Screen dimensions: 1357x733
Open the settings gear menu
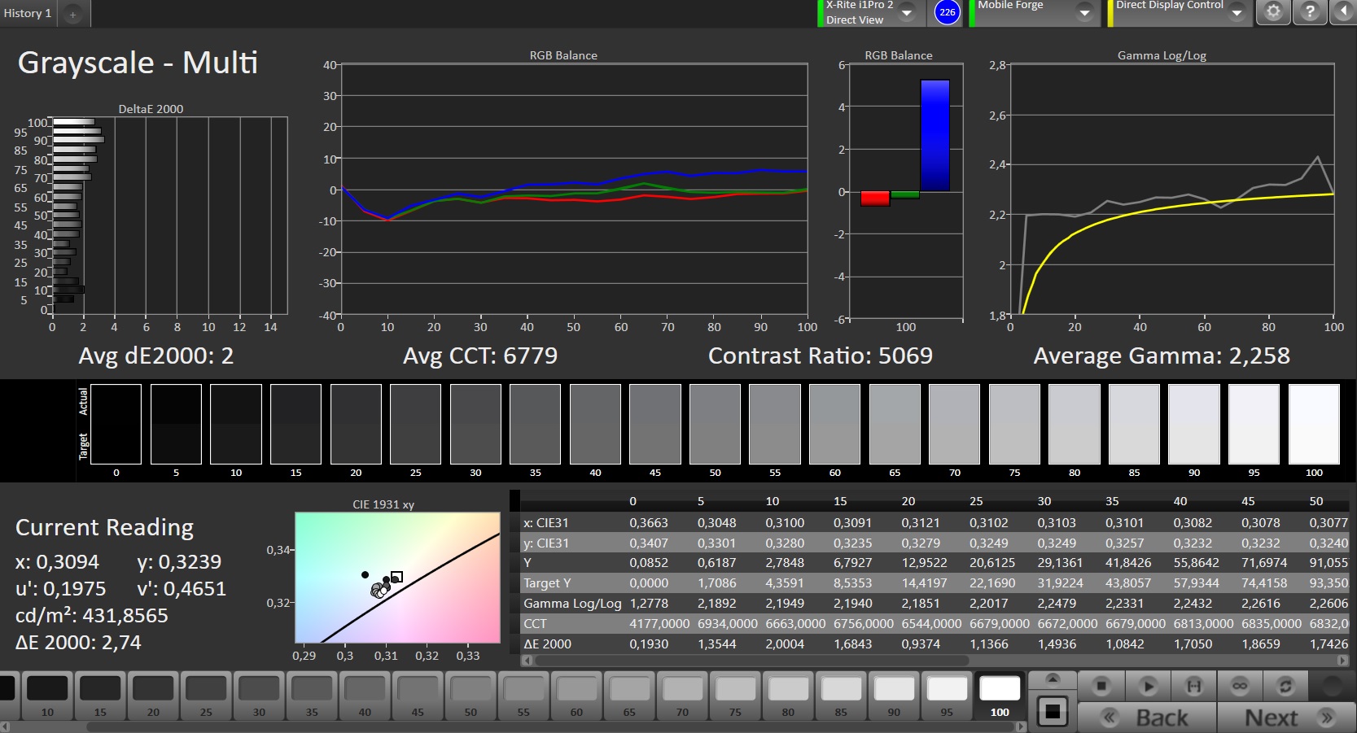pyautogui.click(x=1274, y=12)
